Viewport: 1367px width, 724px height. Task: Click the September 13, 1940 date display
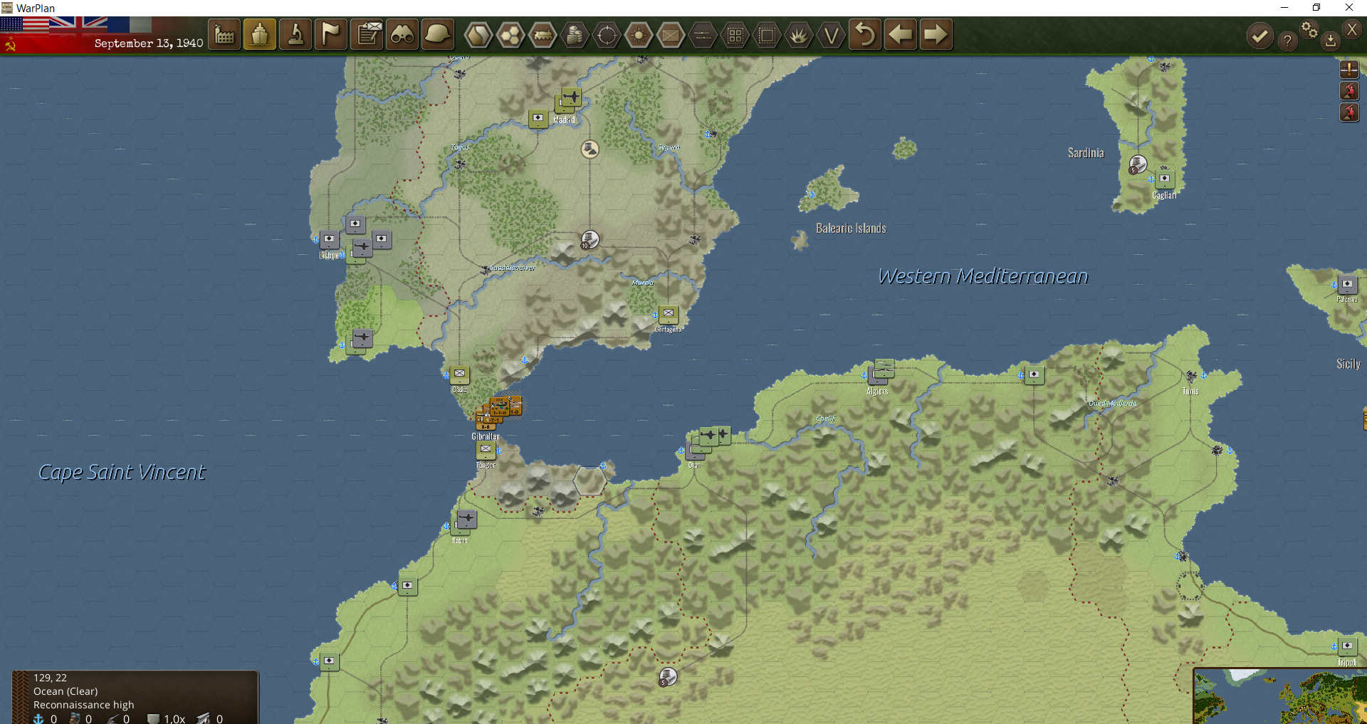point(149,43)
